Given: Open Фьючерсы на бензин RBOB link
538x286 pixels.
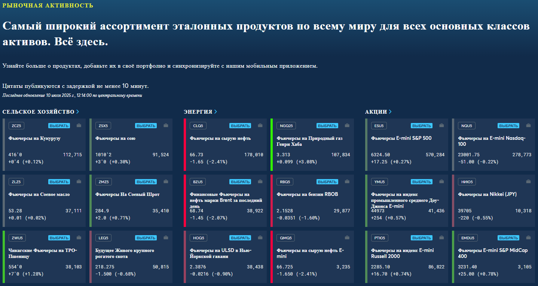Looking at the screenshot, I should (x=307, y=194).
